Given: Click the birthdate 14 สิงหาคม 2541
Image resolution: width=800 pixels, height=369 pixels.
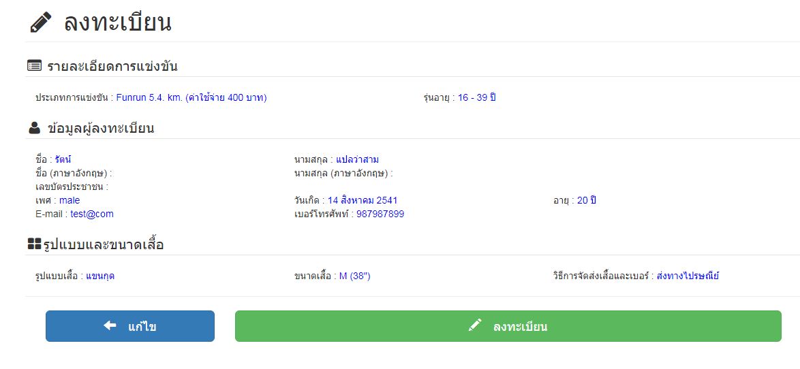Looking at the screenshot, I should [x=363, y=200].
